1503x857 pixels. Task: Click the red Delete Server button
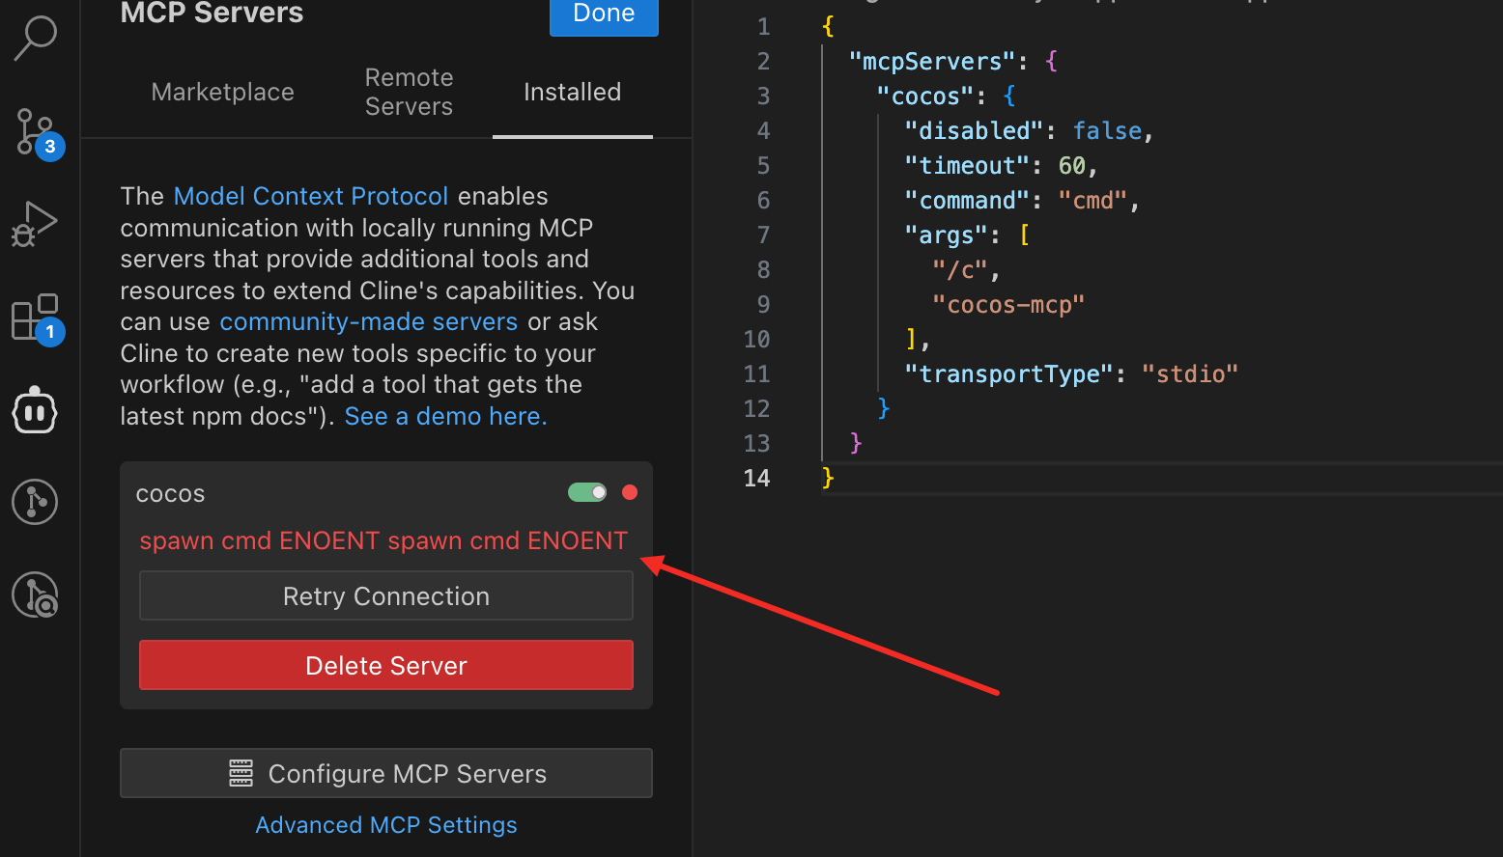[386, 666]
